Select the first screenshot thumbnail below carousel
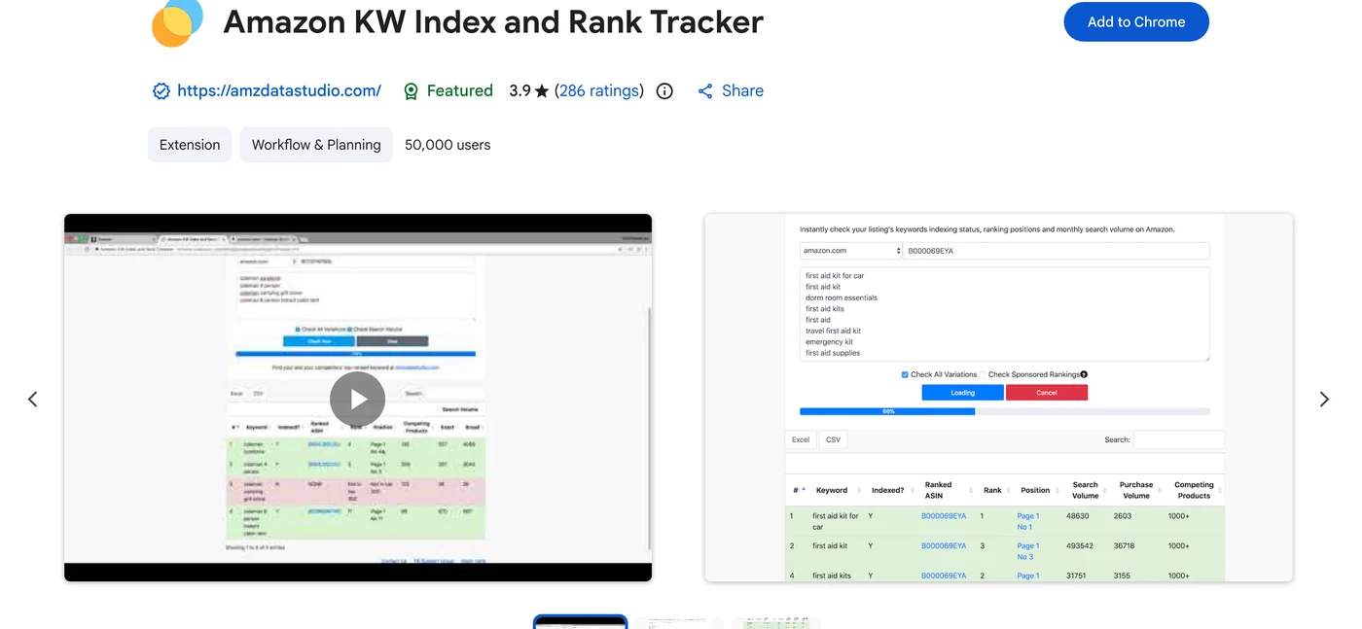 (580, 622)
